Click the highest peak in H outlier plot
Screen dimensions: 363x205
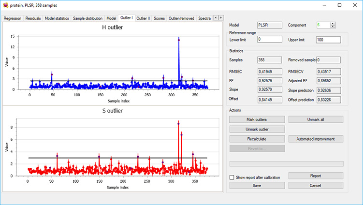(179, 40)
